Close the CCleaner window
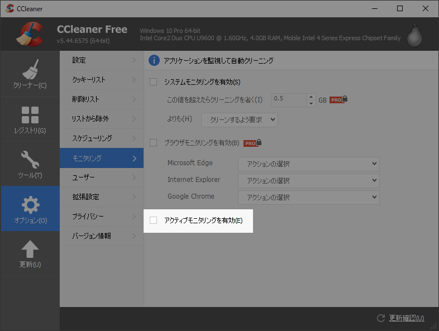439x331 pixels. pyautogui.click(x=425, y=9)
